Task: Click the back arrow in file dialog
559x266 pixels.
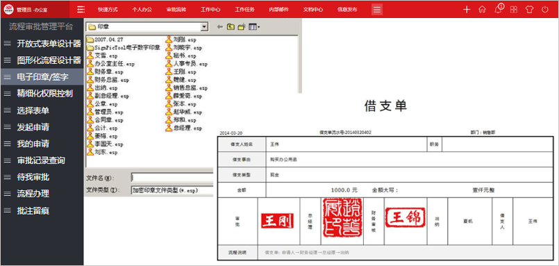Action: click(x=220, y=27)
